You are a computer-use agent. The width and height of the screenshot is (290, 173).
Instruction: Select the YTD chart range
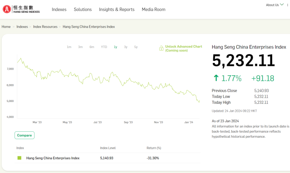[x=104, y=47]
